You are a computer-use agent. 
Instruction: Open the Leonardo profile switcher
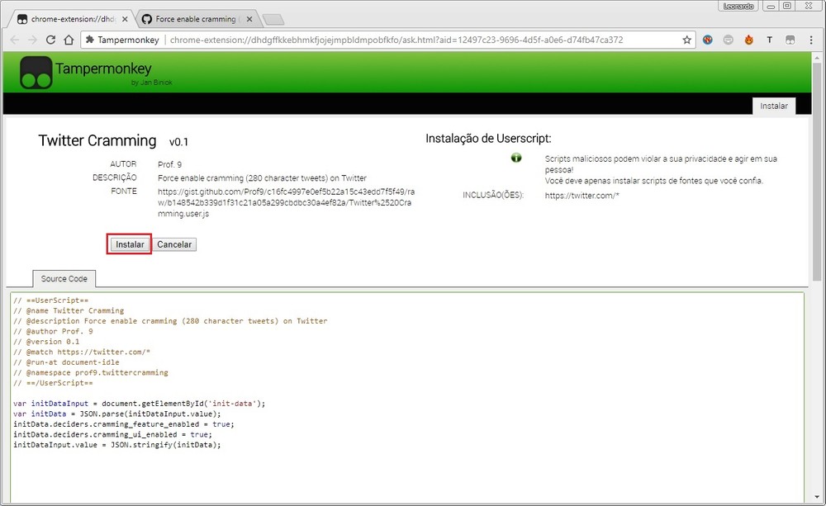point(738,6)
